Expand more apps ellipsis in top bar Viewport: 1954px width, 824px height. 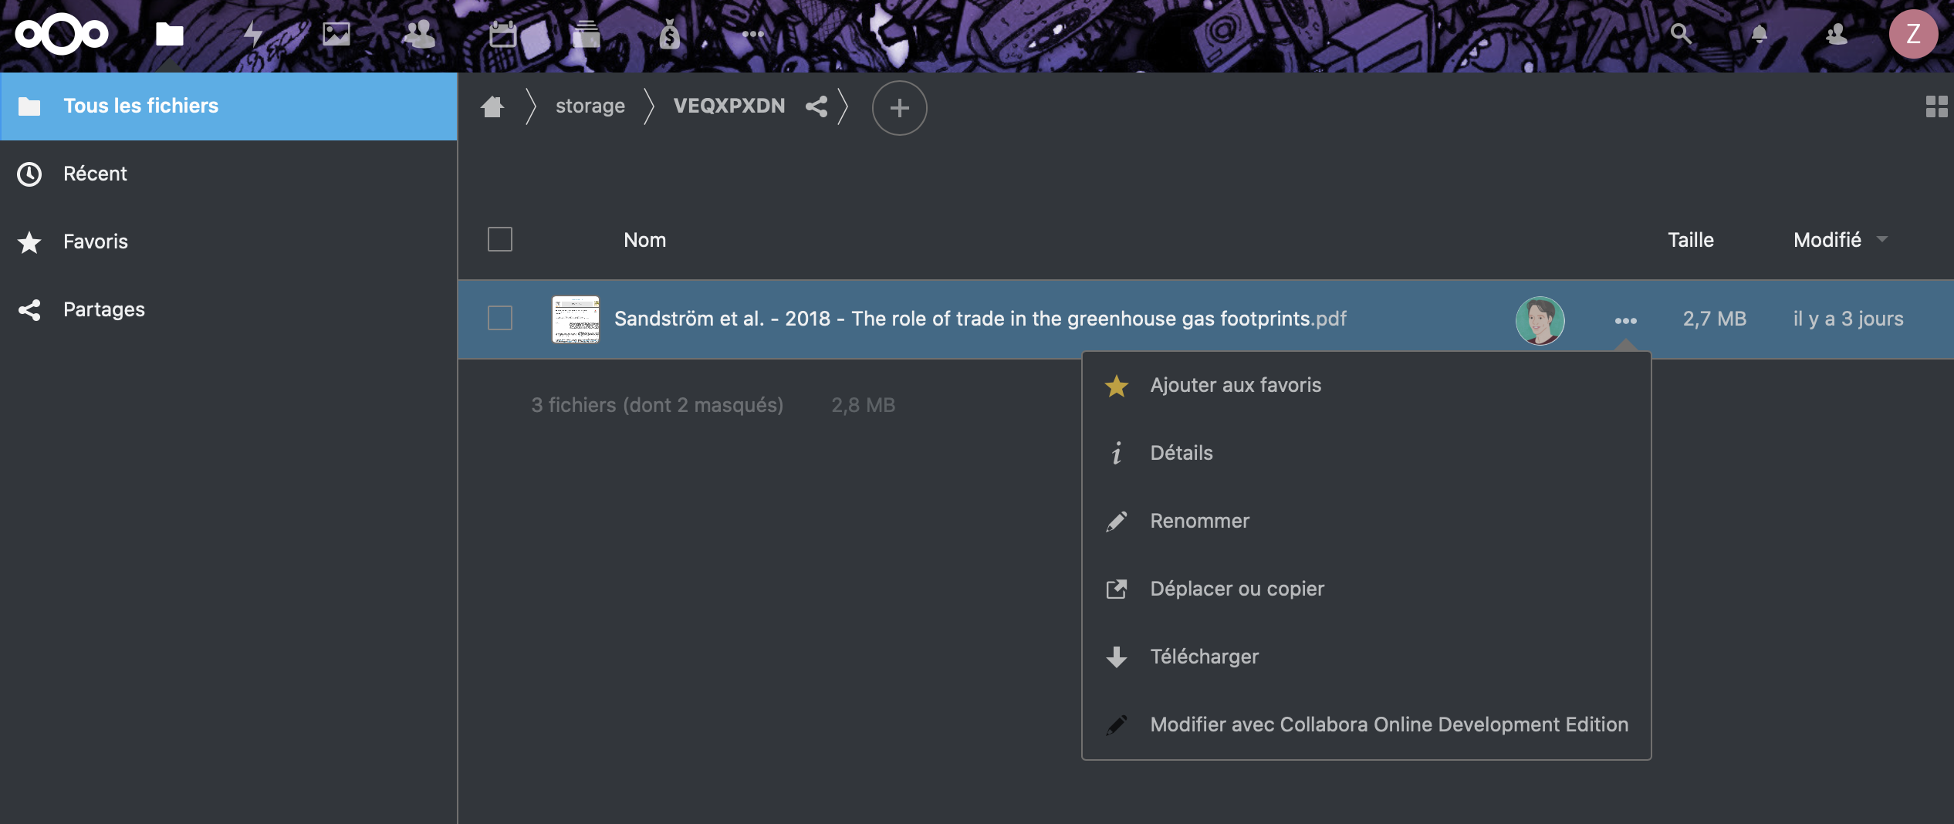point(752,34)
